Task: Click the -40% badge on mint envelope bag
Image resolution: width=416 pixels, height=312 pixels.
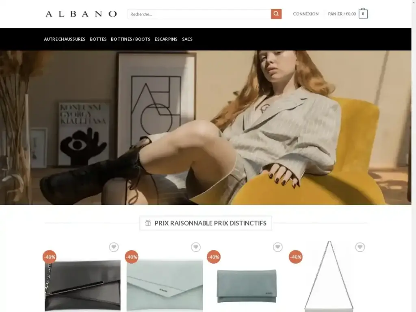Action: [132, 257]
